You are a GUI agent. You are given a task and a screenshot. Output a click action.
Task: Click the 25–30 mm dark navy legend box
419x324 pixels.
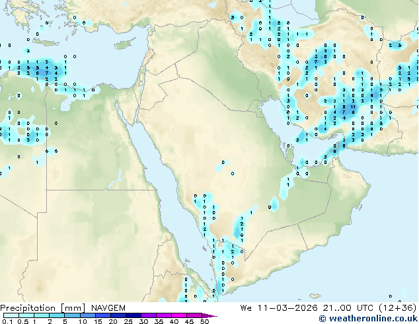(133, 315)
